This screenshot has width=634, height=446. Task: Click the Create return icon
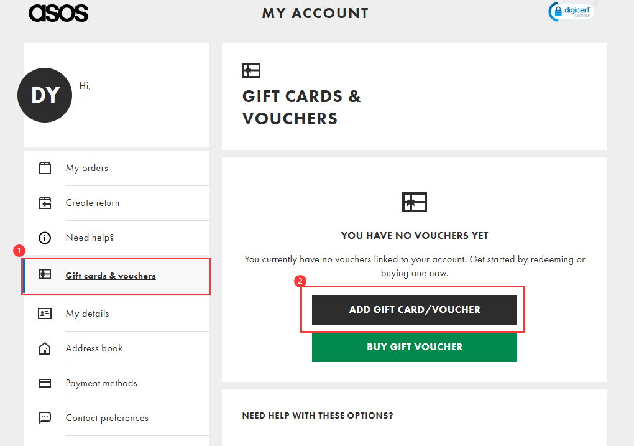pos(45,203)
